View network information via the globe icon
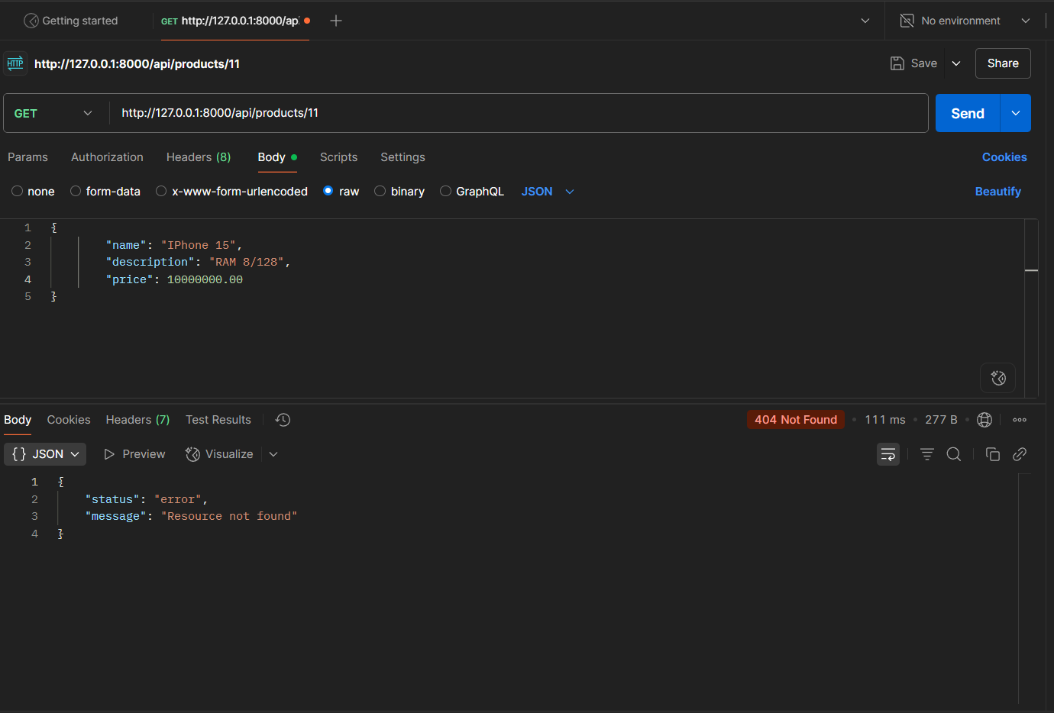The height and width of the screenshot is (713, 1054). 984,419
